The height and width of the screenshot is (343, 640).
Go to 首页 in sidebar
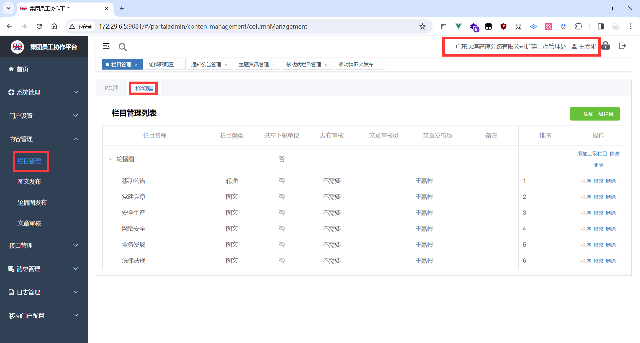click(23, 69)
